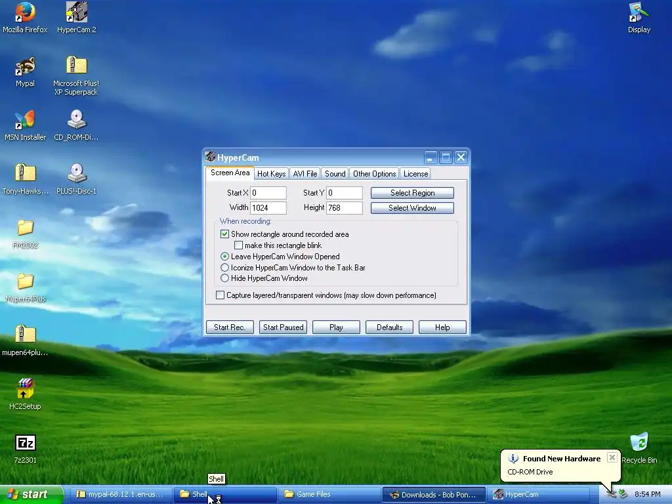
Task: Select the 7z2301 installer icon
Action: click(x=25, y=448)
